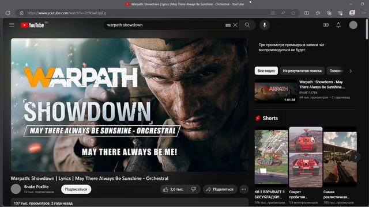The height and width of the screenshot is (207, 369).
Task: Open the Snake FoxDie channel name
Action: [36, 186]
